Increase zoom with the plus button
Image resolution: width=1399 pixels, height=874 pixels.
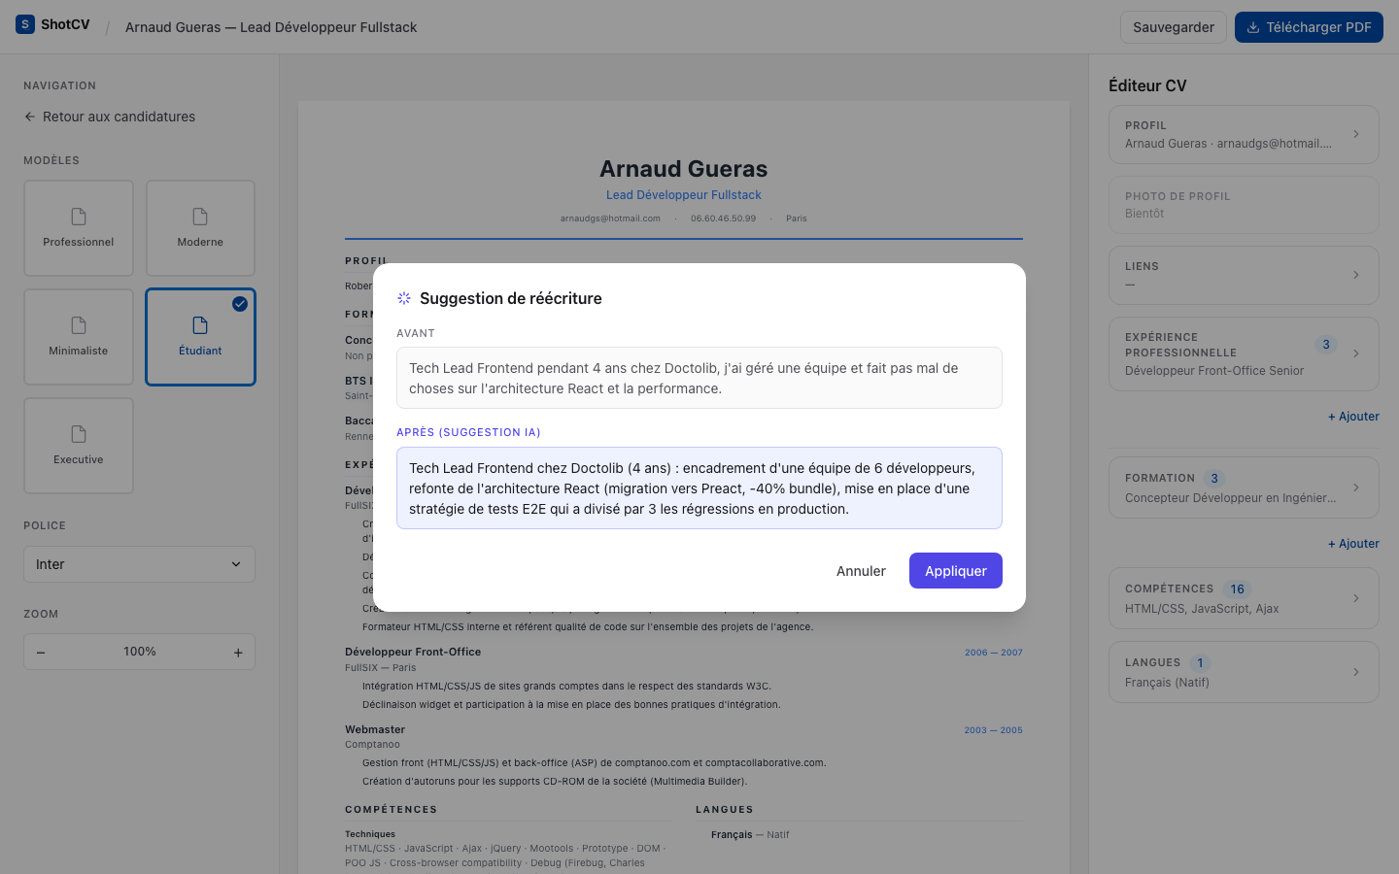coord(238,653)
